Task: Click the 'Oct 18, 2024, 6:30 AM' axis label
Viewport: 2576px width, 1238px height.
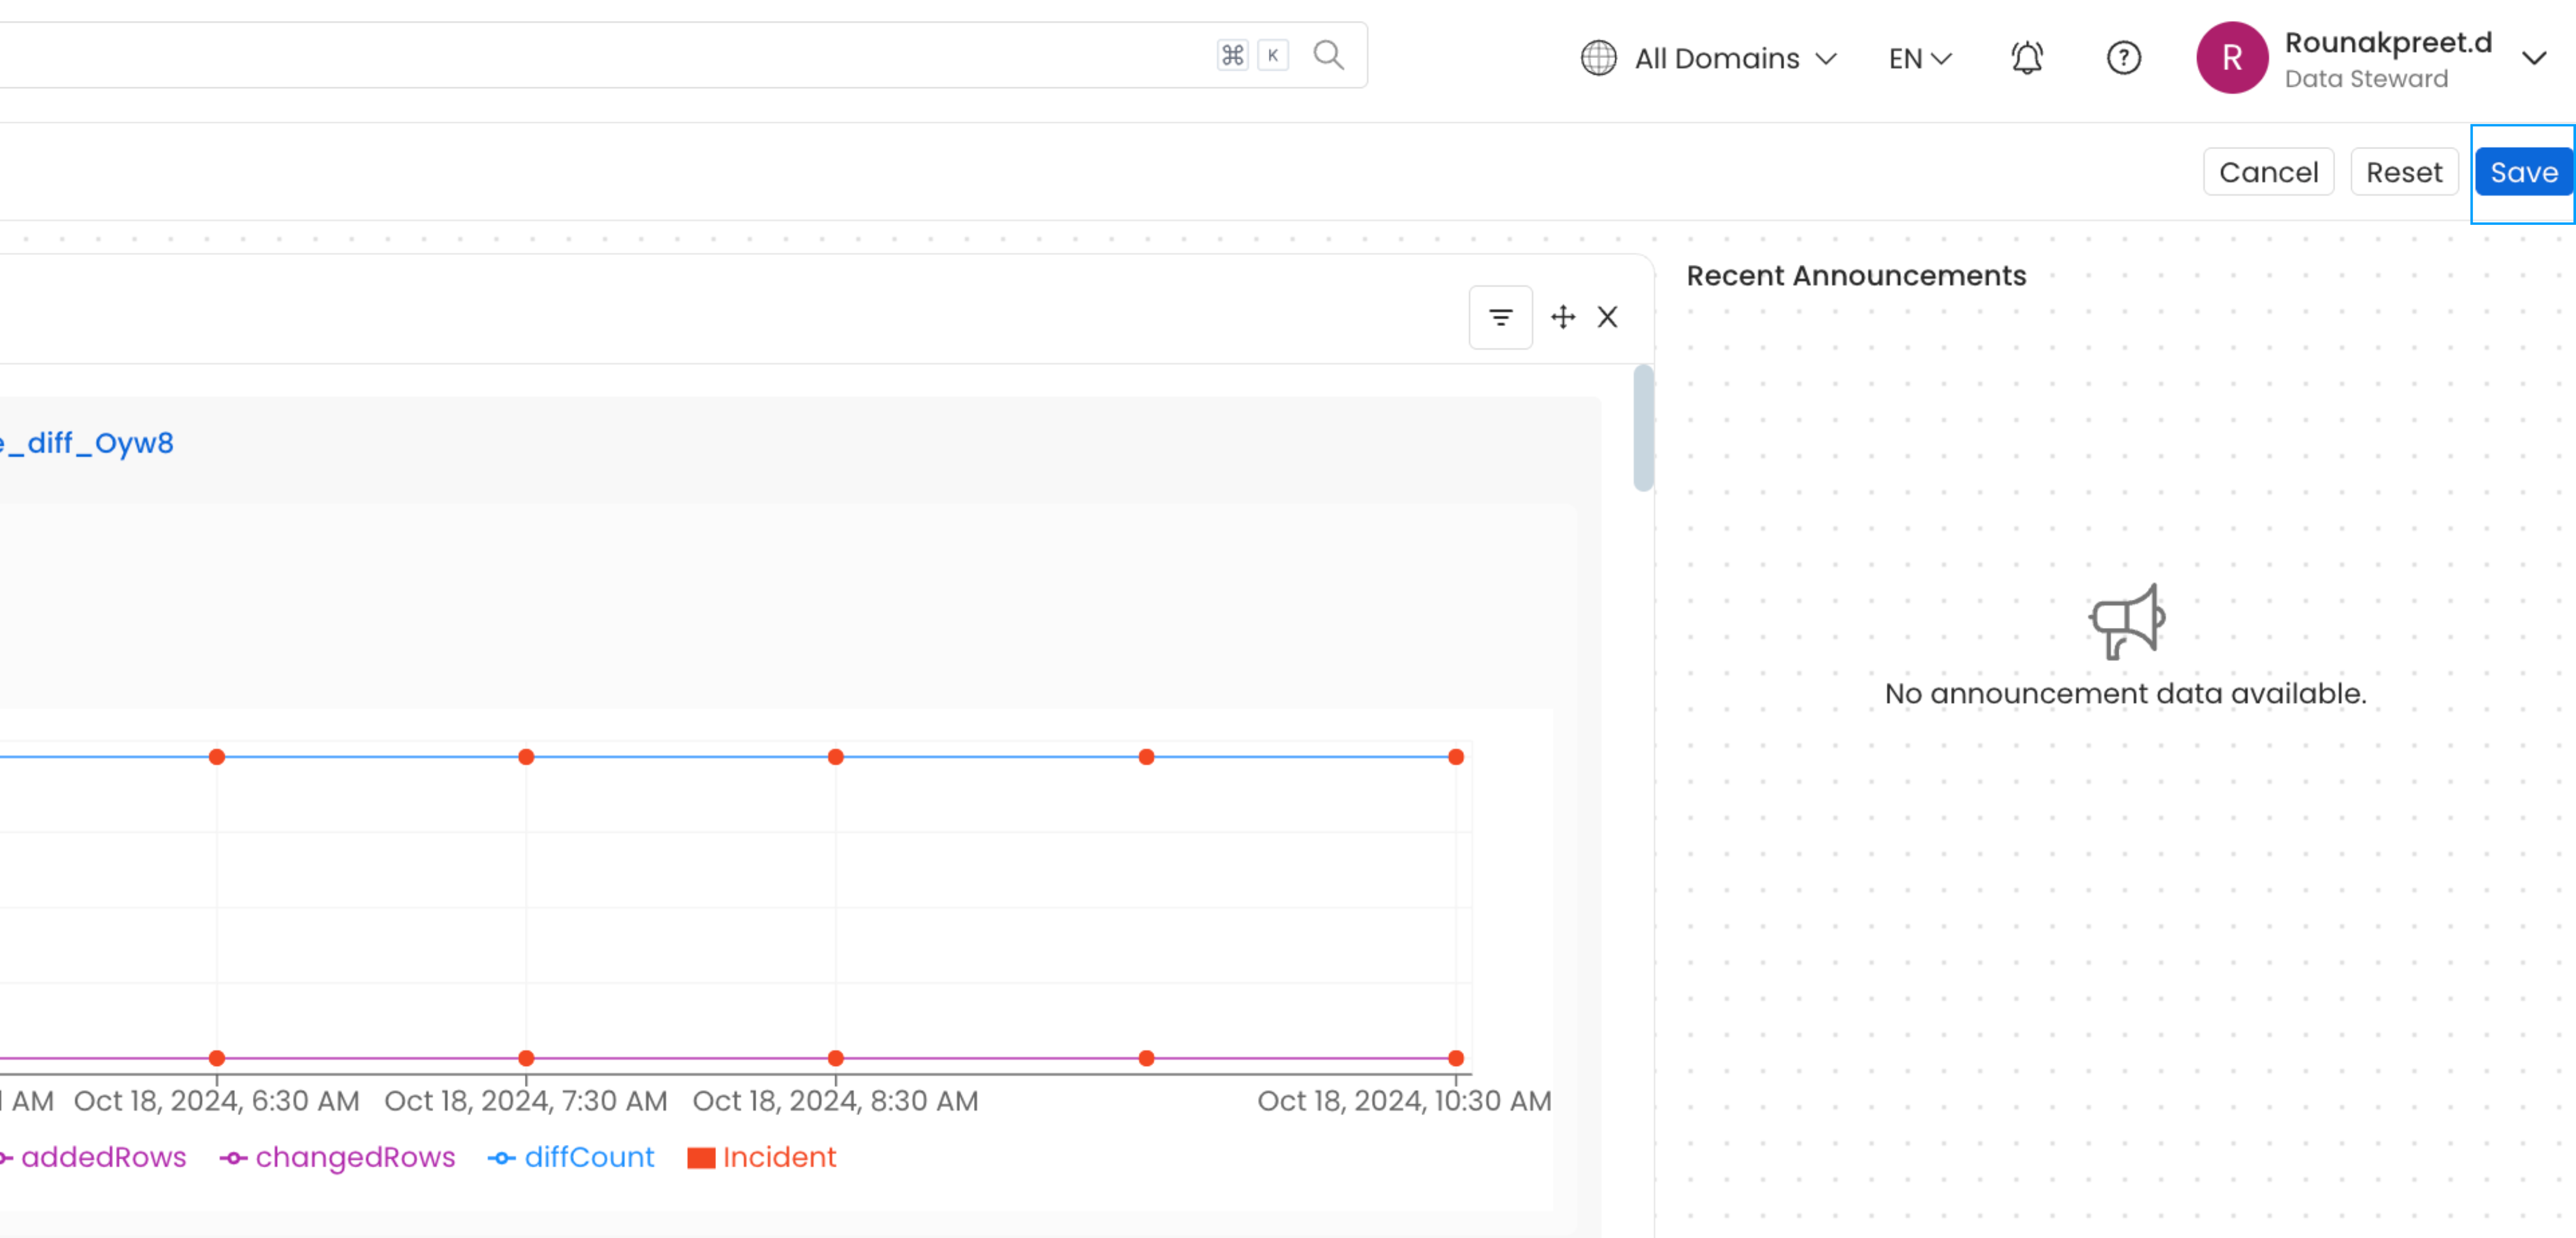Action: point(217,1101)
